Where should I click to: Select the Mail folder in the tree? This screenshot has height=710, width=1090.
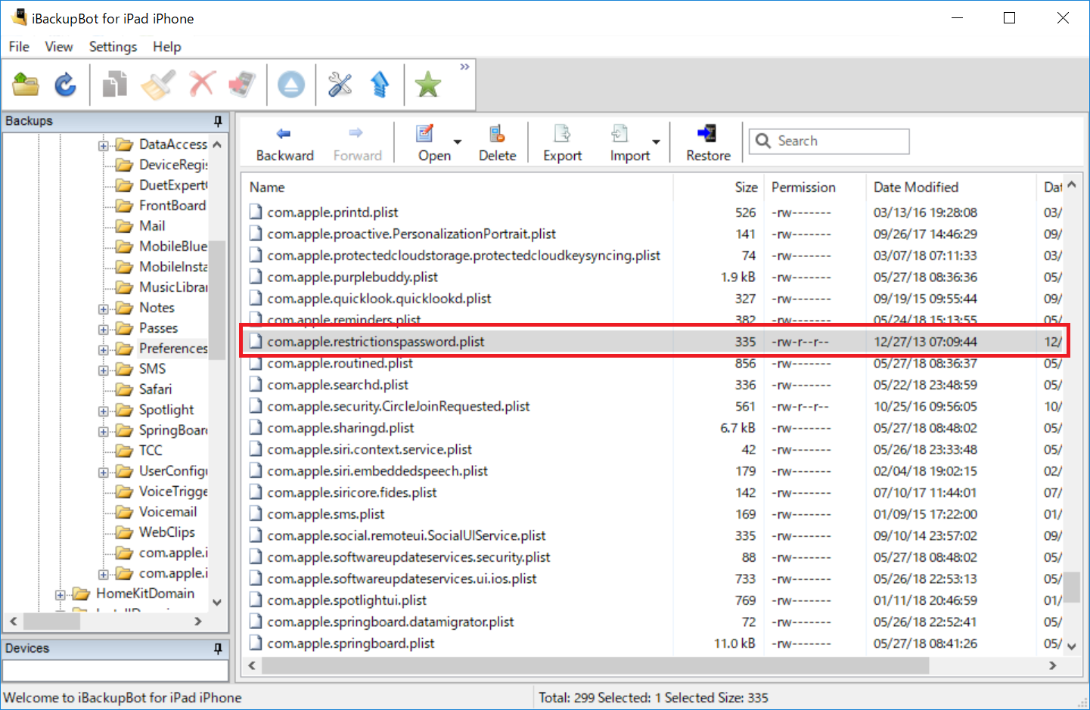coord(152,226)
